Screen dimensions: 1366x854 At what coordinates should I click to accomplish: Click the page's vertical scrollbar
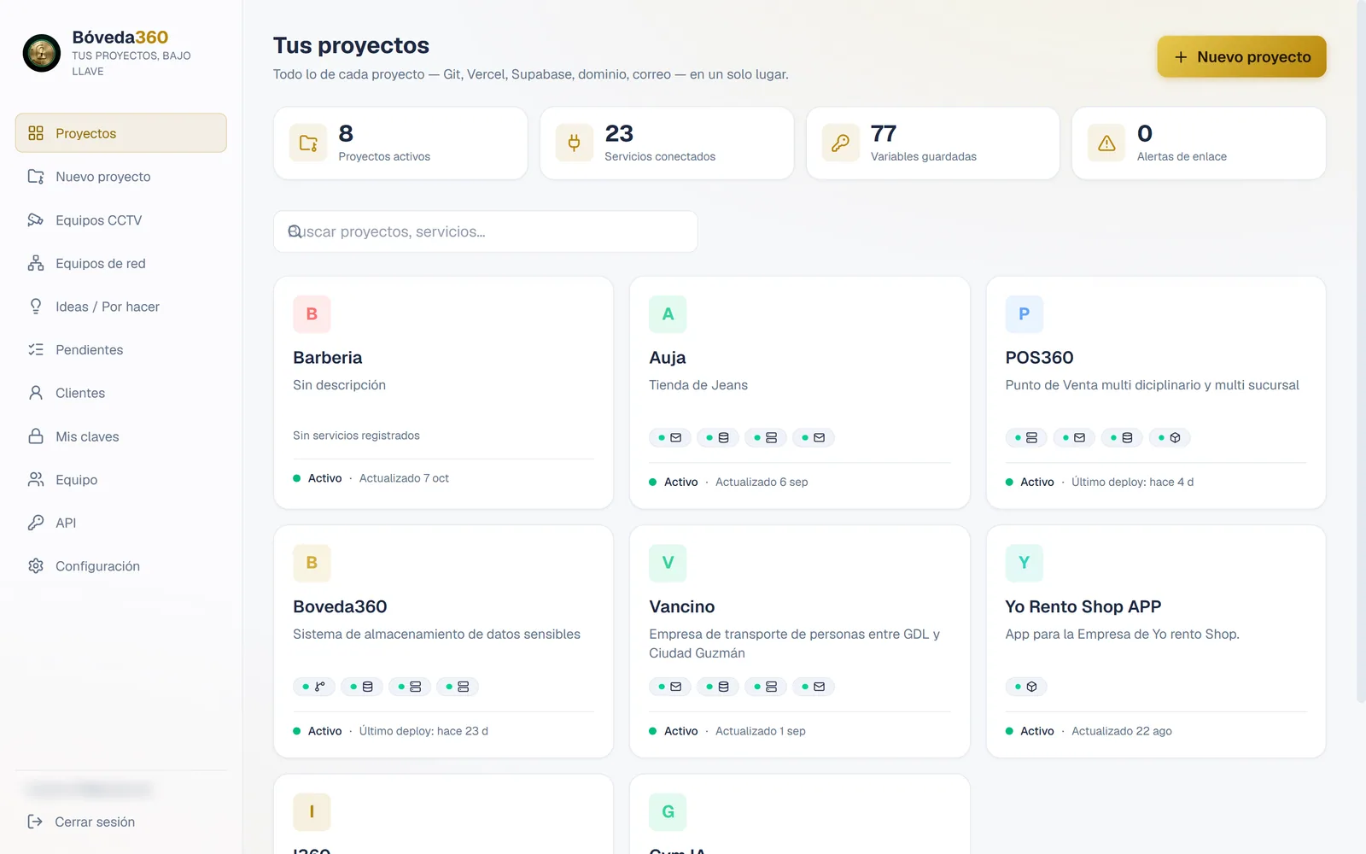[x=1361, y=350]
